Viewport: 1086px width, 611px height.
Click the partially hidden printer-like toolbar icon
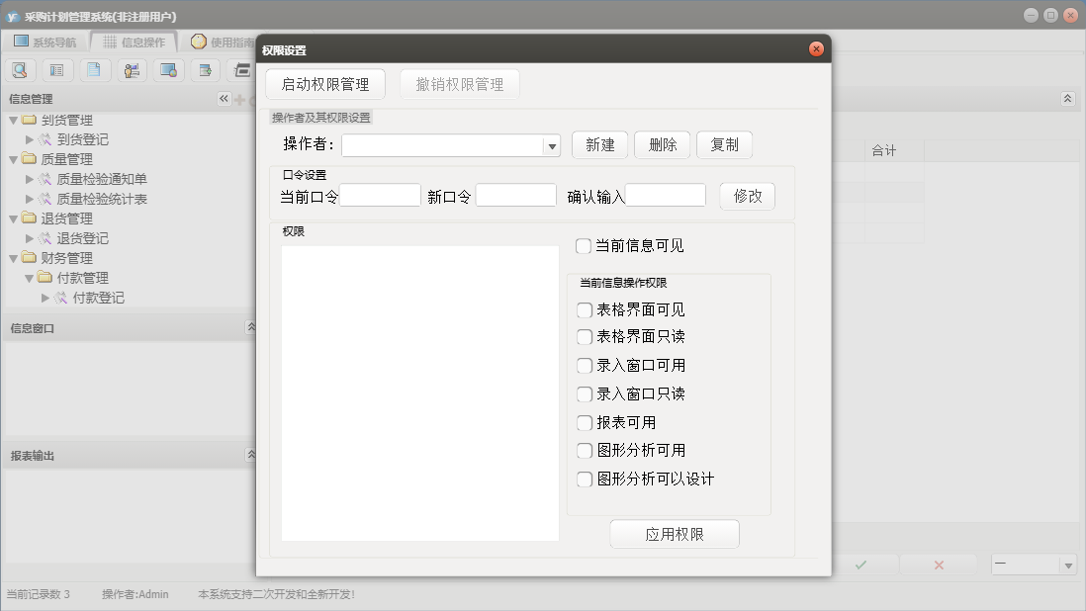242,70
